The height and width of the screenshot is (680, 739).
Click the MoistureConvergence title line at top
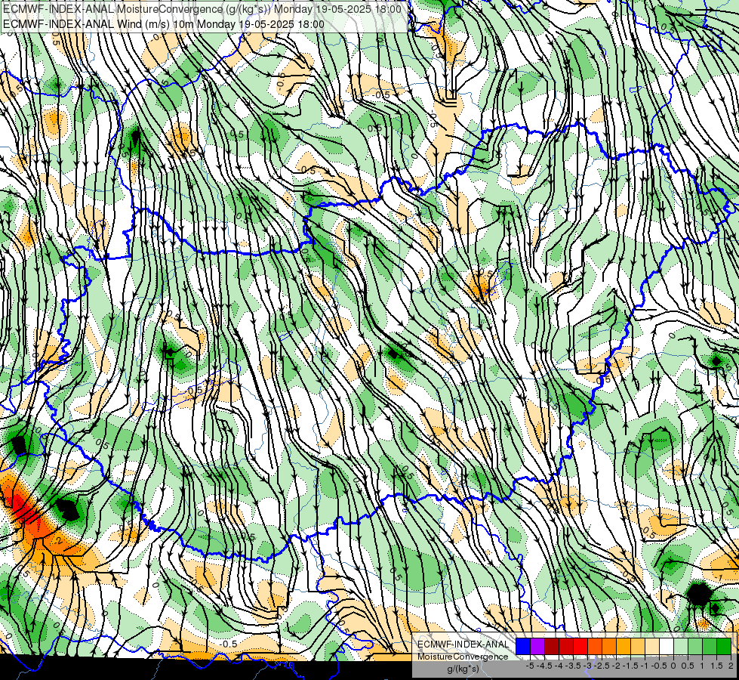(x=202, y=9)
